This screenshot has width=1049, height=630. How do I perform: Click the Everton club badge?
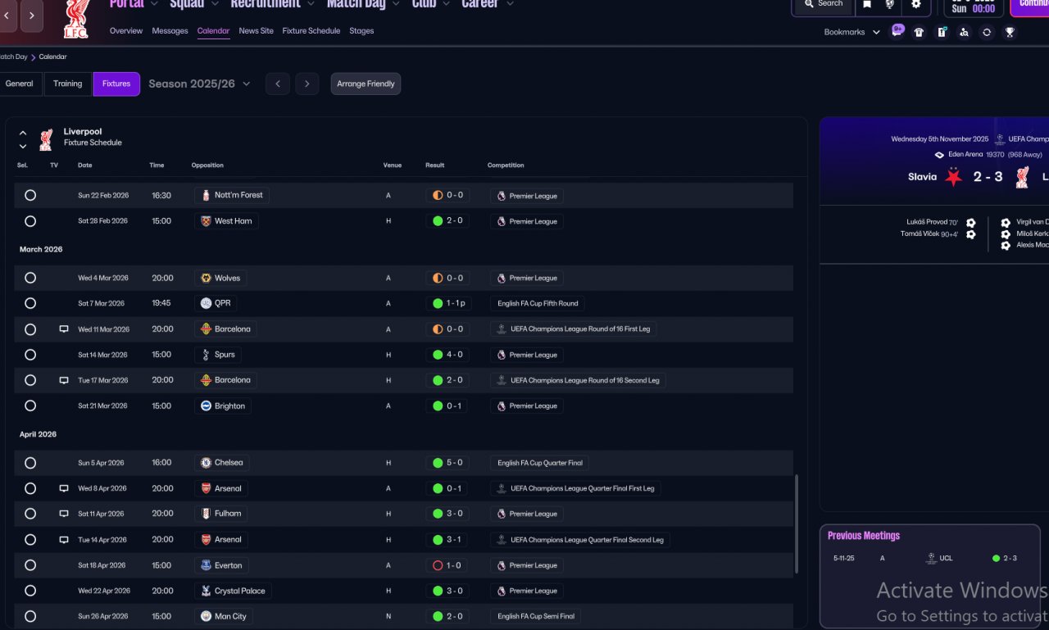pyautogui.click(x=206, y=565)
